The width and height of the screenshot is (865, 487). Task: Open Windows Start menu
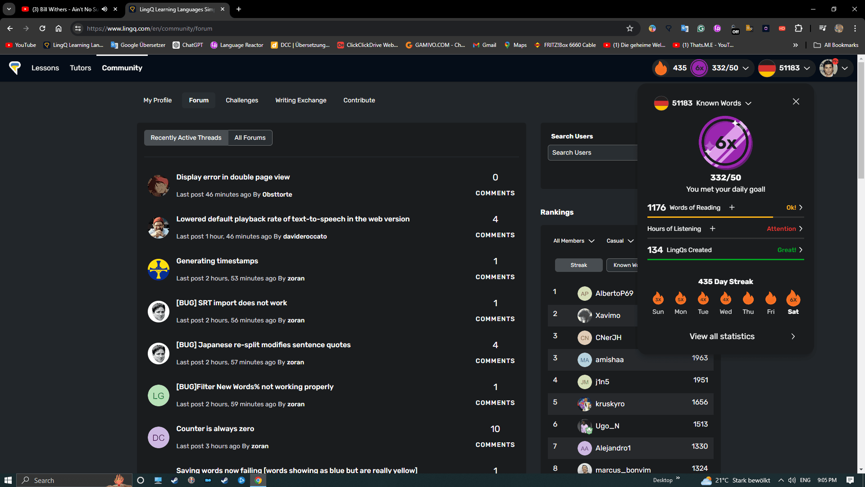pyautogui.click(x=8, y=480)
